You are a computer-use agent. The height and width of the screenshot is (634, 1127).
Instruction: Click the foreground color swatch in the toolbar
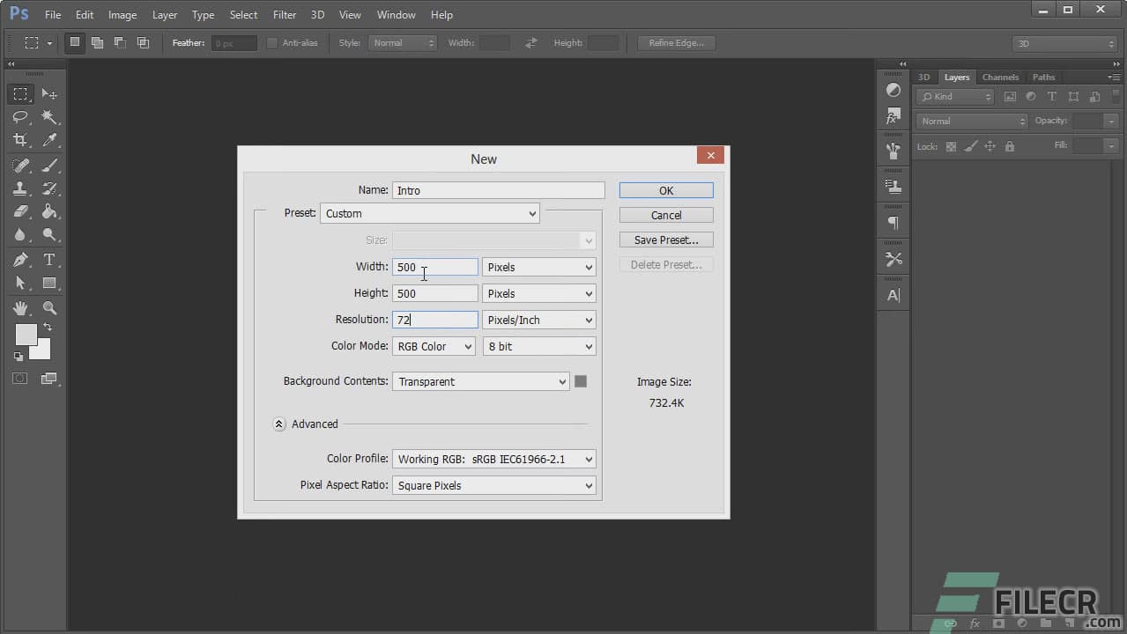point(27,335)
